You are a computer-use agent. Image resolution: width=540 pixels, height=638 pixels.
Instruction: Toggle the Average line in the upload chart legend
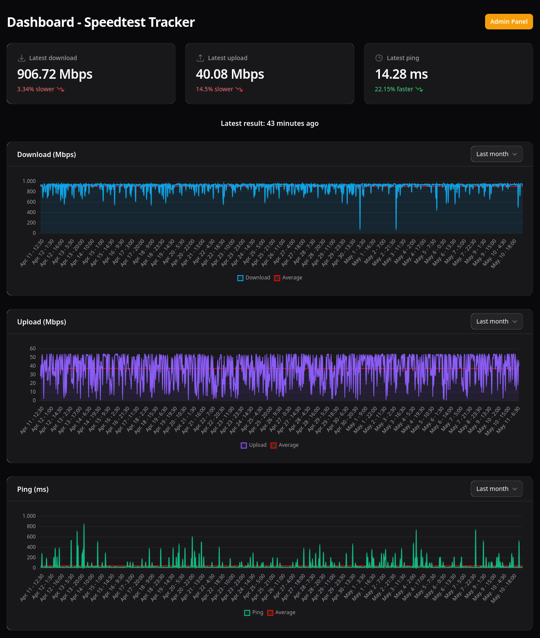click(x=285, y=445)
